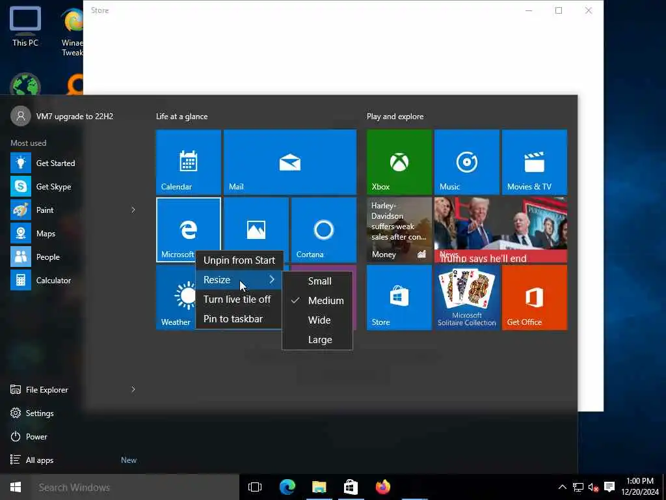Open the Weather tile
The image size is (666, 500).
point(176,298)
